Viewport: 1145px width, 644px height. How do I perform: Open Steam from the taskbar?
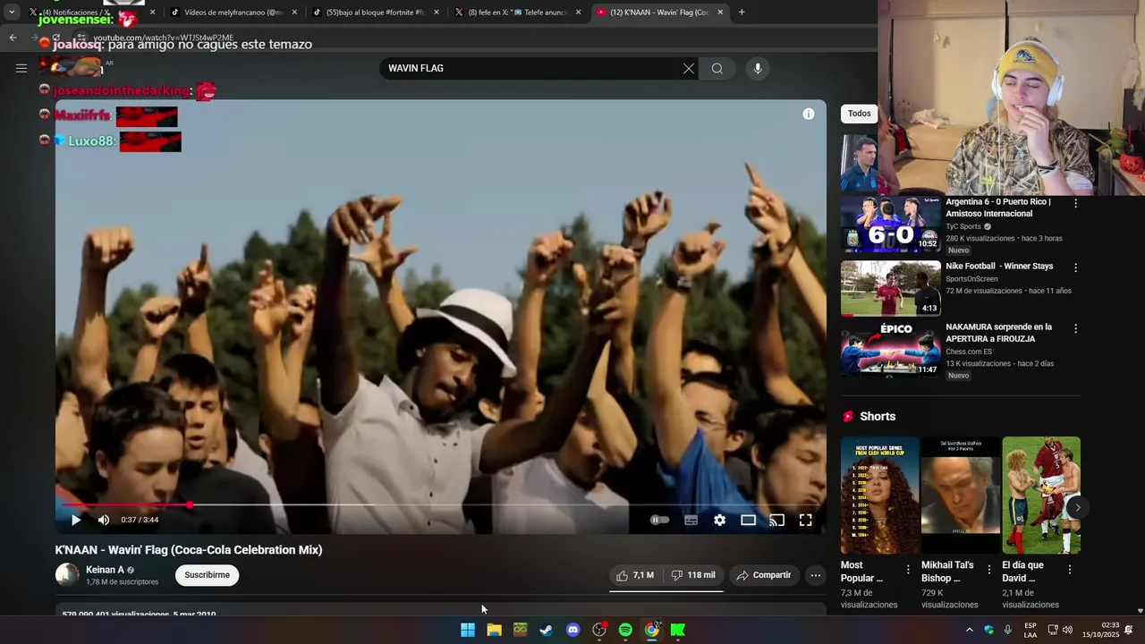coord(547,631)
